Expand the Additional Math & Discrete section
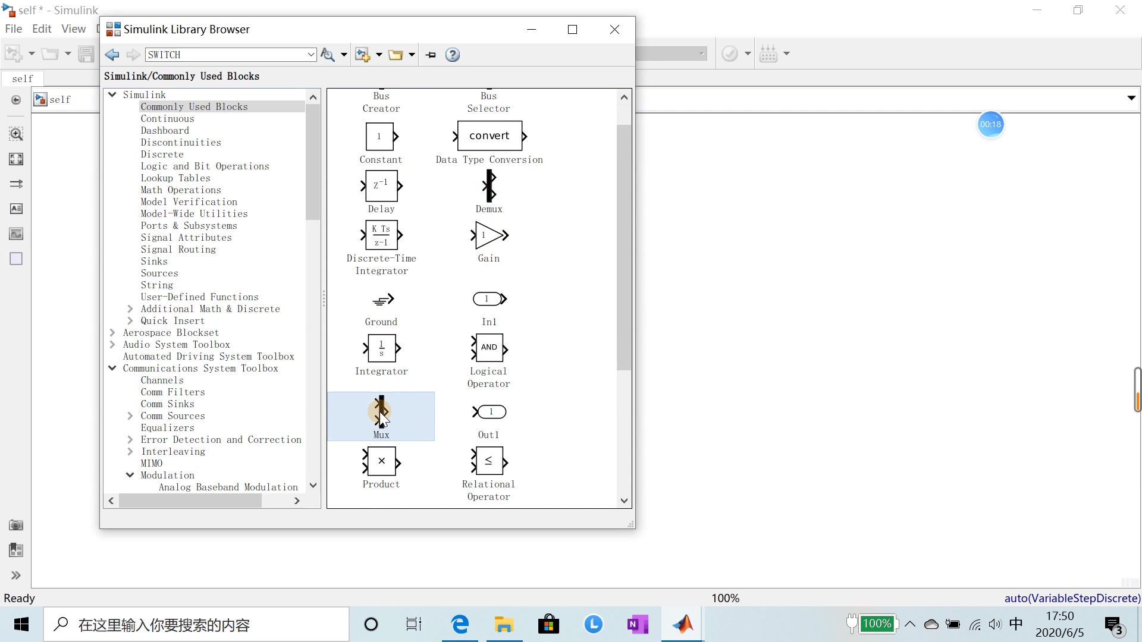This screenshot has width=1142, height=642. tap(130, 308)
